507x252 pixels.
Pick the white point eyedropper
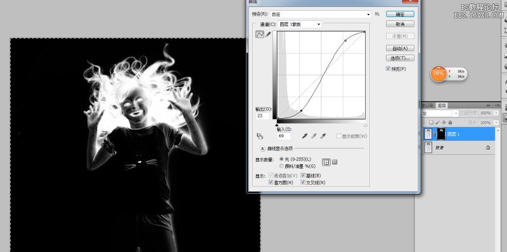tap(323, 136)
